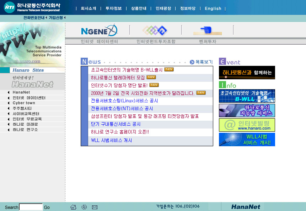Click the venture investment pointing hand icon
Screen dimensions: 306x211
click(x=208, y=31)
